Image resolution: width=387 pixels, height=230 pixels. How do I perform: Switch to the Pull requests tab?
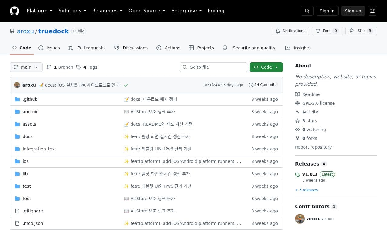pyautogui.click(x=86, y=48)
